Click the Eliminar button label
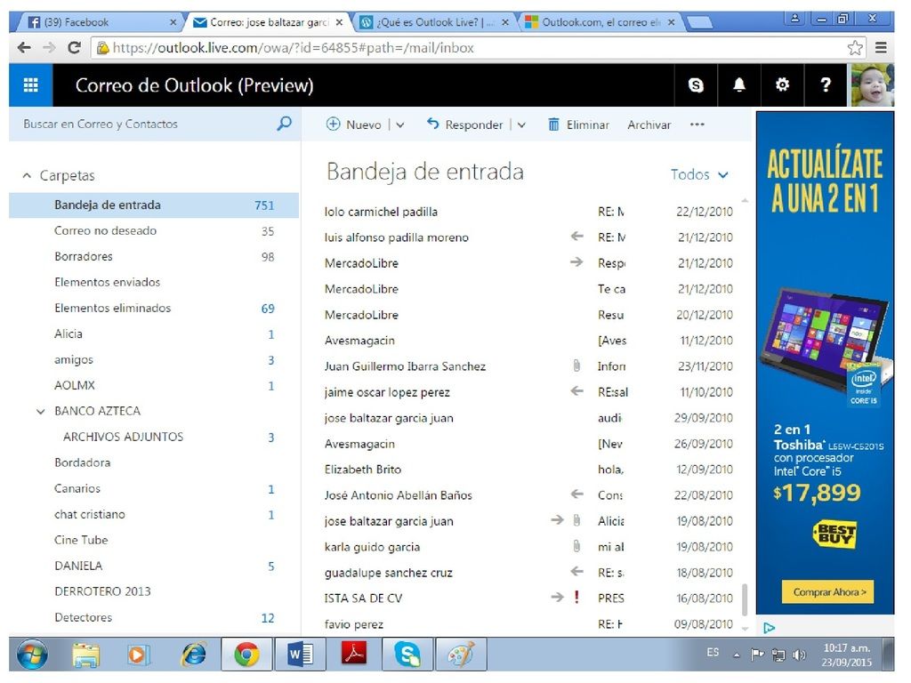This screenshot has height=683, width=911. pos(588,125)
